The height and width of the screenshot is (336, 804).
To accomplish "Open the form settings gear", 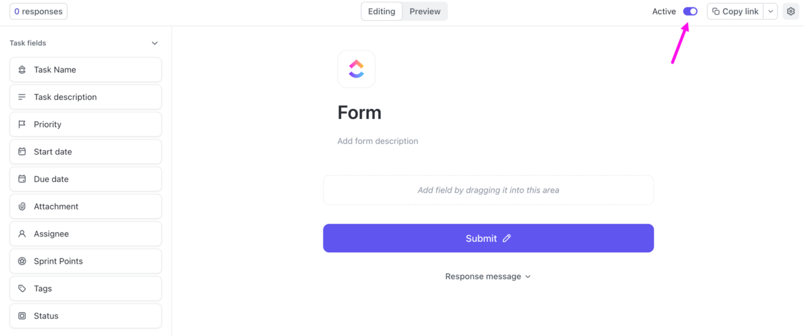I will pos(791,11).
